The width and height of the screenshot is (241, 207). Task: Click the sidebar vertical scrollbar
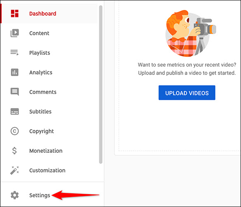pyautogui.click(x=101, y=84)
